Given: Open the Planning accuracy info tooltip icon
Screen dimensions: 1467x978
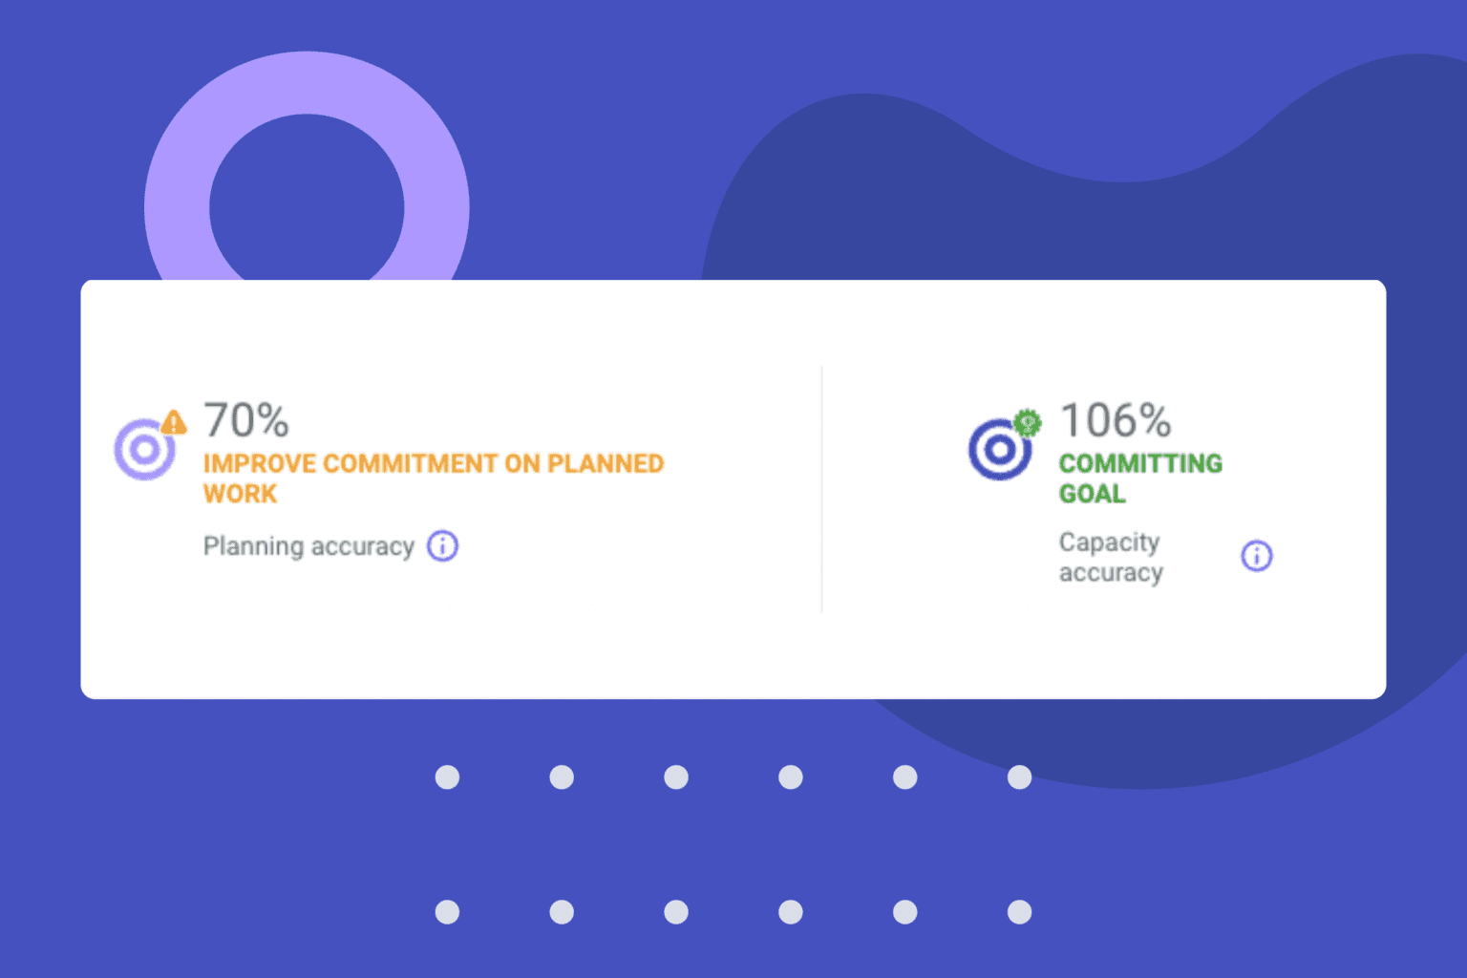Looking at the screenshot, I should (442, 546).
